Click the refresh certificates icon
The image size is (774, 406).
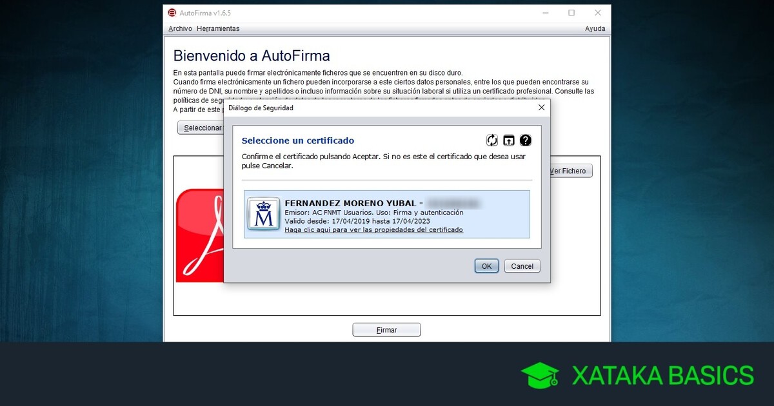pyautogui.click(x=492, y=140)
